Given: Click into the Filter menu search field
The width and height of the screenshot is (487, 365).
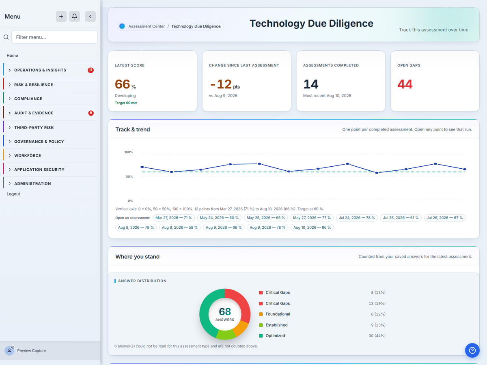Looking at the screenshot, I should [54, 37].
